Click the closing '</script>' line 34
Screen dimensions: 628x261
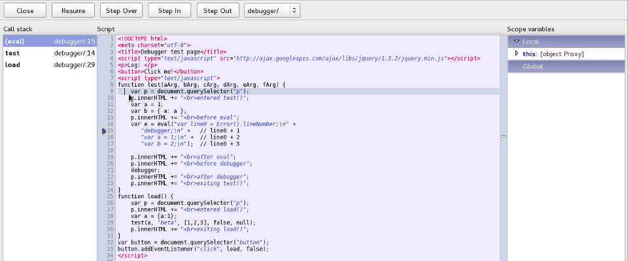133,255
